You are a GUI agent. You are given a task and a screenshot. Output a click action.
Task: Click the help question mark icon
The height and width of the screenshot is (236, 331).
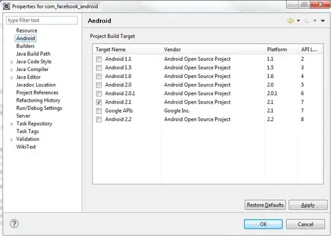pyautogui.click(x=14, y=224)
